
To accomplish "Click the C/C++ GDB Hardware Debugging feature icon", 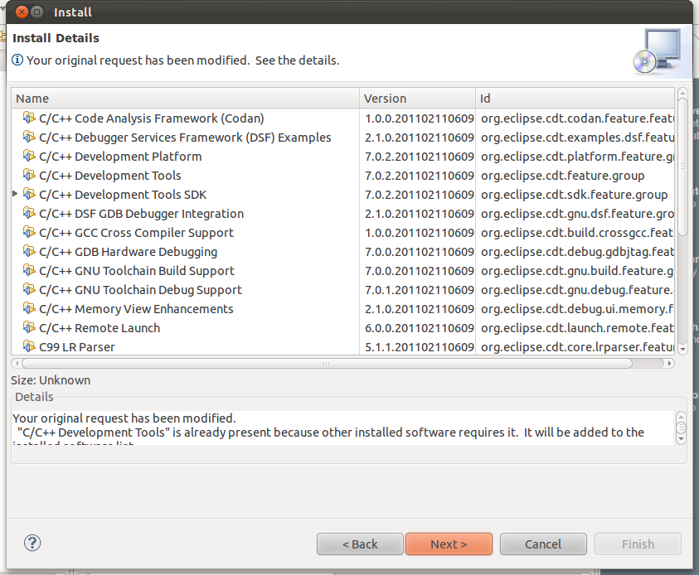I will tap(29, 252).
